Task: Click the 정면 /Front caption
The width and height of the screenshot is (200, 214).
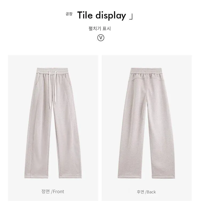Action: (53, 192)
